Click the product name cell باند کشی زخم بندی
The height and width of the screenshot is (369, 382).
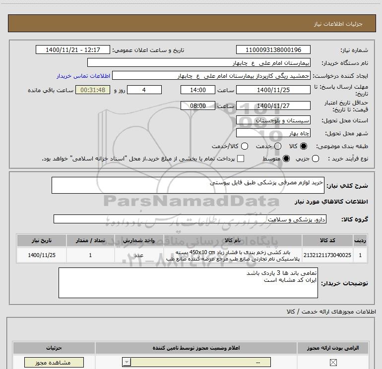click(233, 255)
